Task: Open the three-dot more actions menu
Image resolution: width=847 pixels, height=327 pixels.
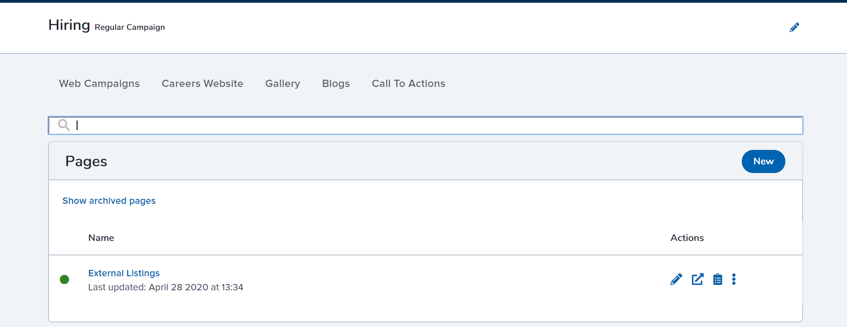Action: pyautogui.click(x=734, y=279)
